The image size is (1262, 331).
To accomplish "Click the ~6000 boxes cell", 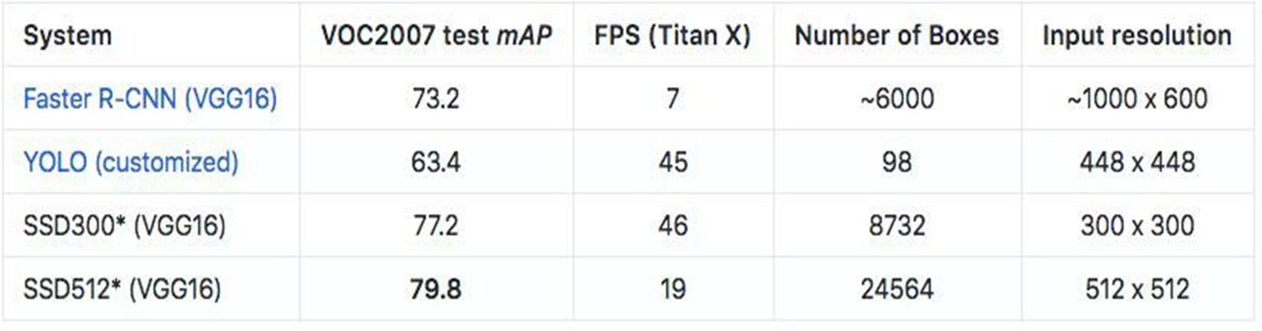I will click(897, 99).
